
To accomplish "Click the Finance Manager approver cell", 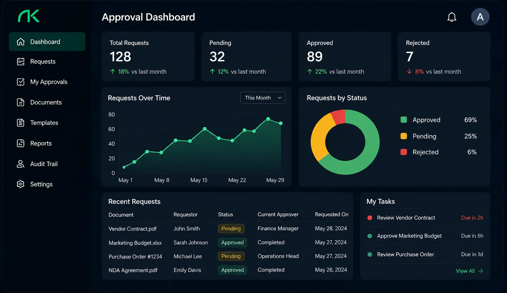I will tap(278, 229).
